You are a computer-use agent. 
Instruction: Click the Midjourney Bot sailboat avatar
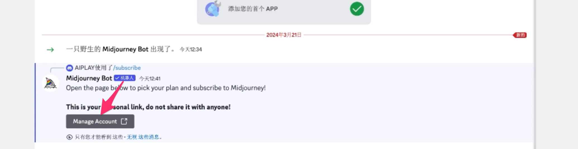pos(50,83)
